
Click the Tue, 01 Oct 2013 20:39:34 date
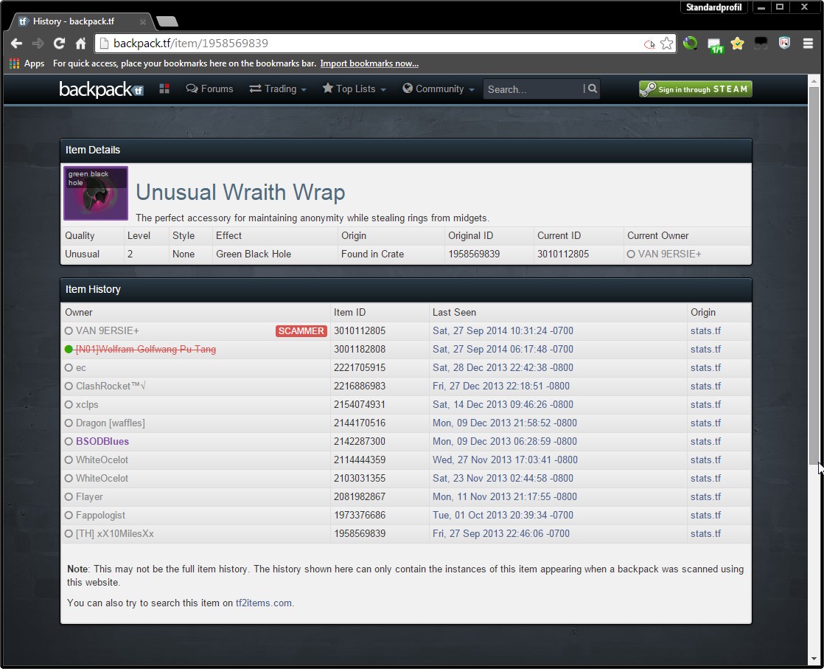point(503,515)
